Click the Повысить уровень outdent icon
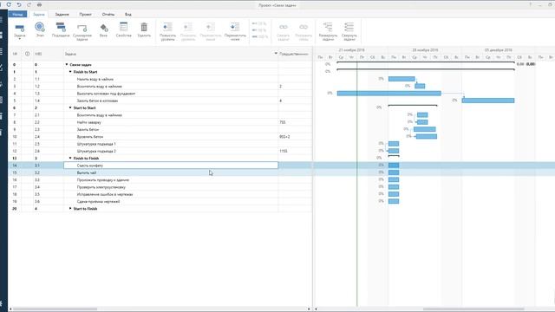Screen dimensions: 555x312 coord(167,27)
